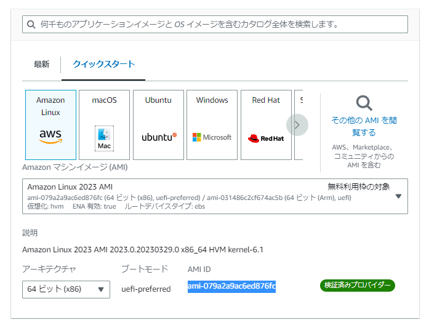Click the 無料利用枠の対象 label
This screenshot has height=328, width=429.
(x=358, y=186)
